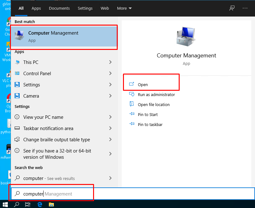Select 'Taskbar notification area' setting

(x=48, y=128)
